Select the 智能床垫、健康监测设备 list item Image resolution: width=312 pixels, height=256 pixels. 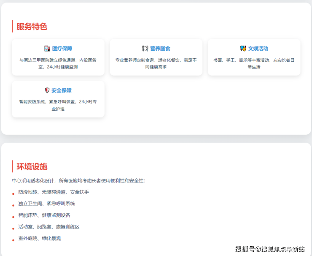(x=44, y=215)
